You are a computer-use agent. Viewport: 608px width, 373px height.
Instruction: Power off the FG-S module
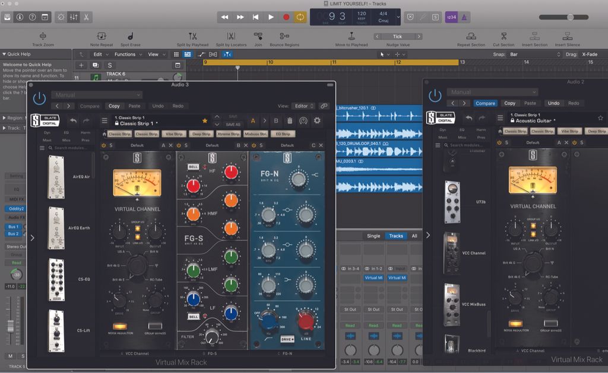[178, 145]
